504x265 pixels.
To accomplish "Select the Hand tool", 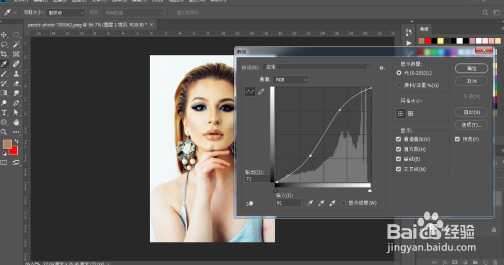I will 16,122.
